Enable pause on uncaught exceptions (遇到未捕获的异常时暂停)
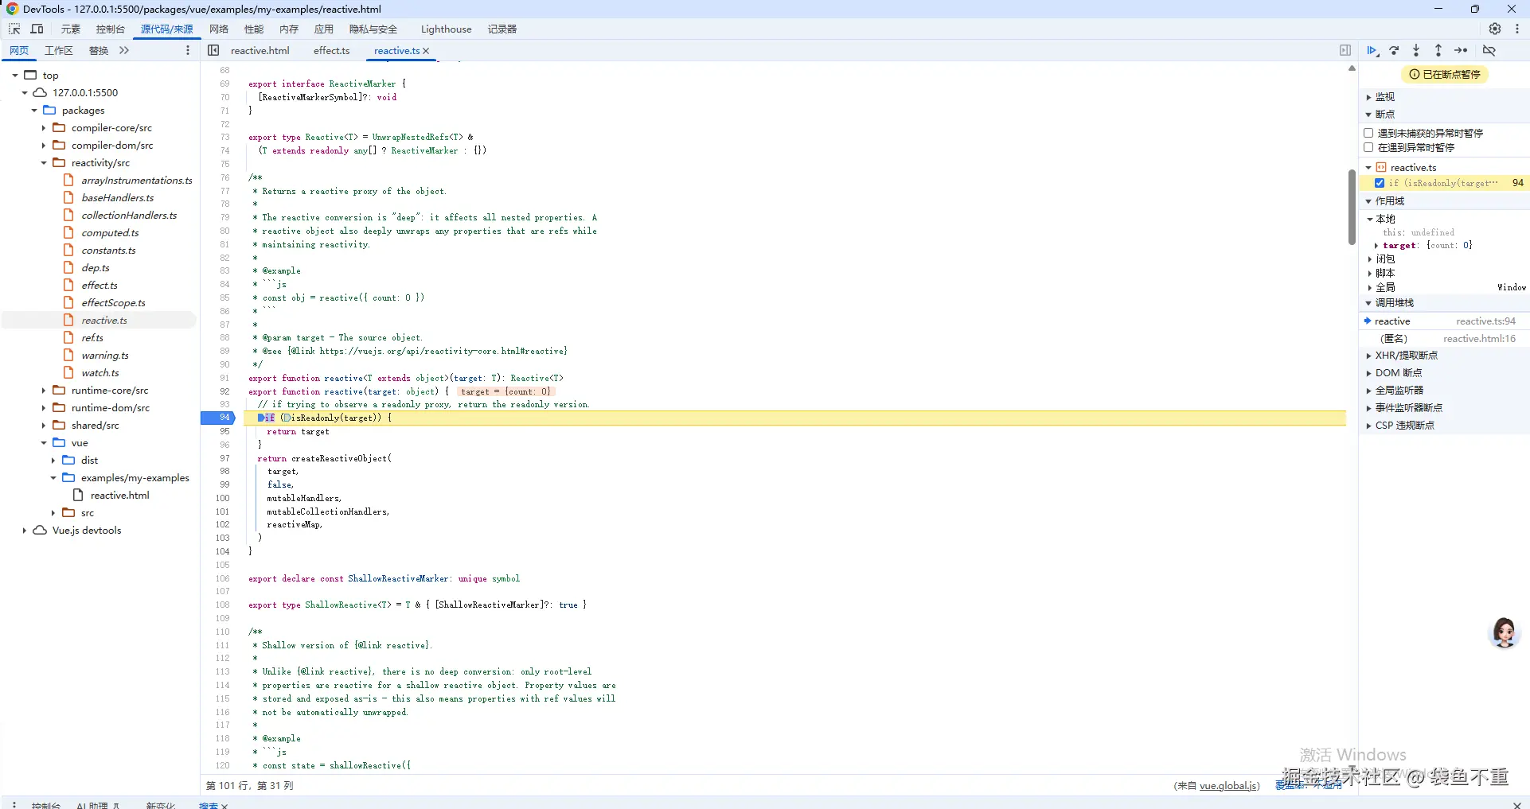Screen dimensions: 1530x809 tap(1369, 133)
